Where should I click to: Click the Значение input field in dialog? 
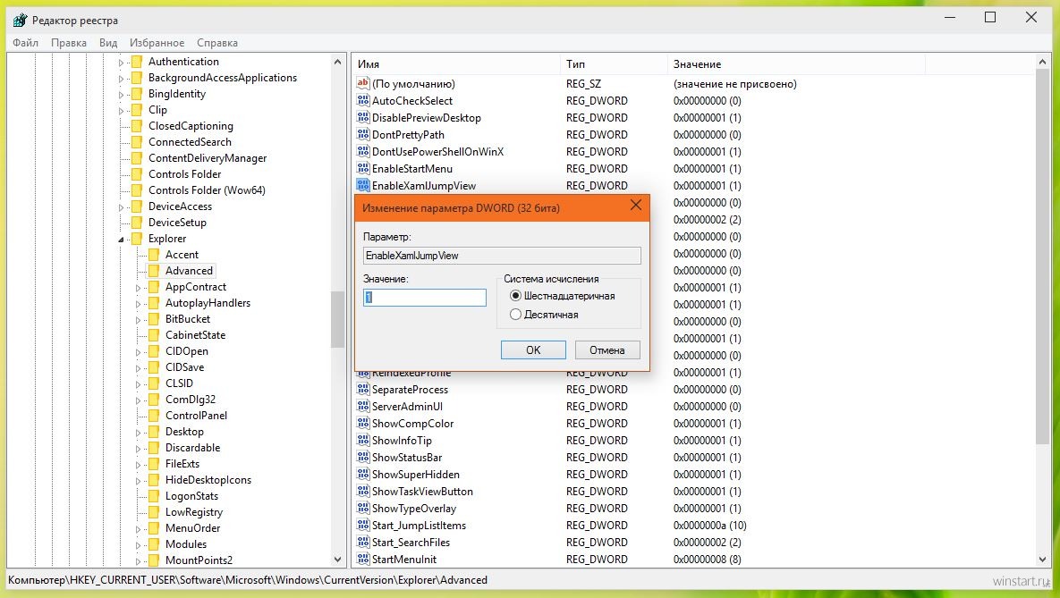pyautogui.click(x=425, y=298)
